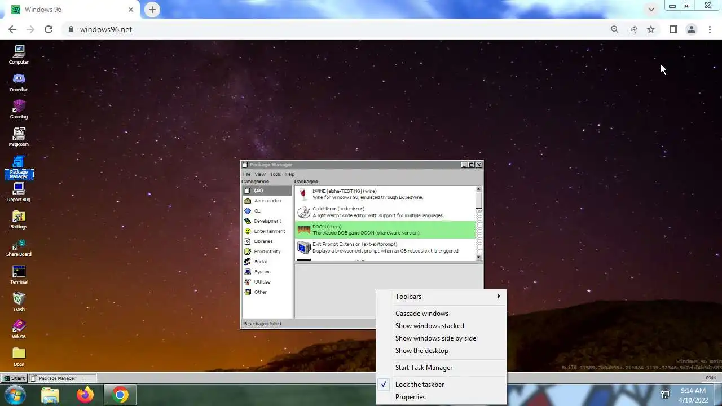Select the Productivity category
The height and width of the screenshot is (406, 722).
267,251
